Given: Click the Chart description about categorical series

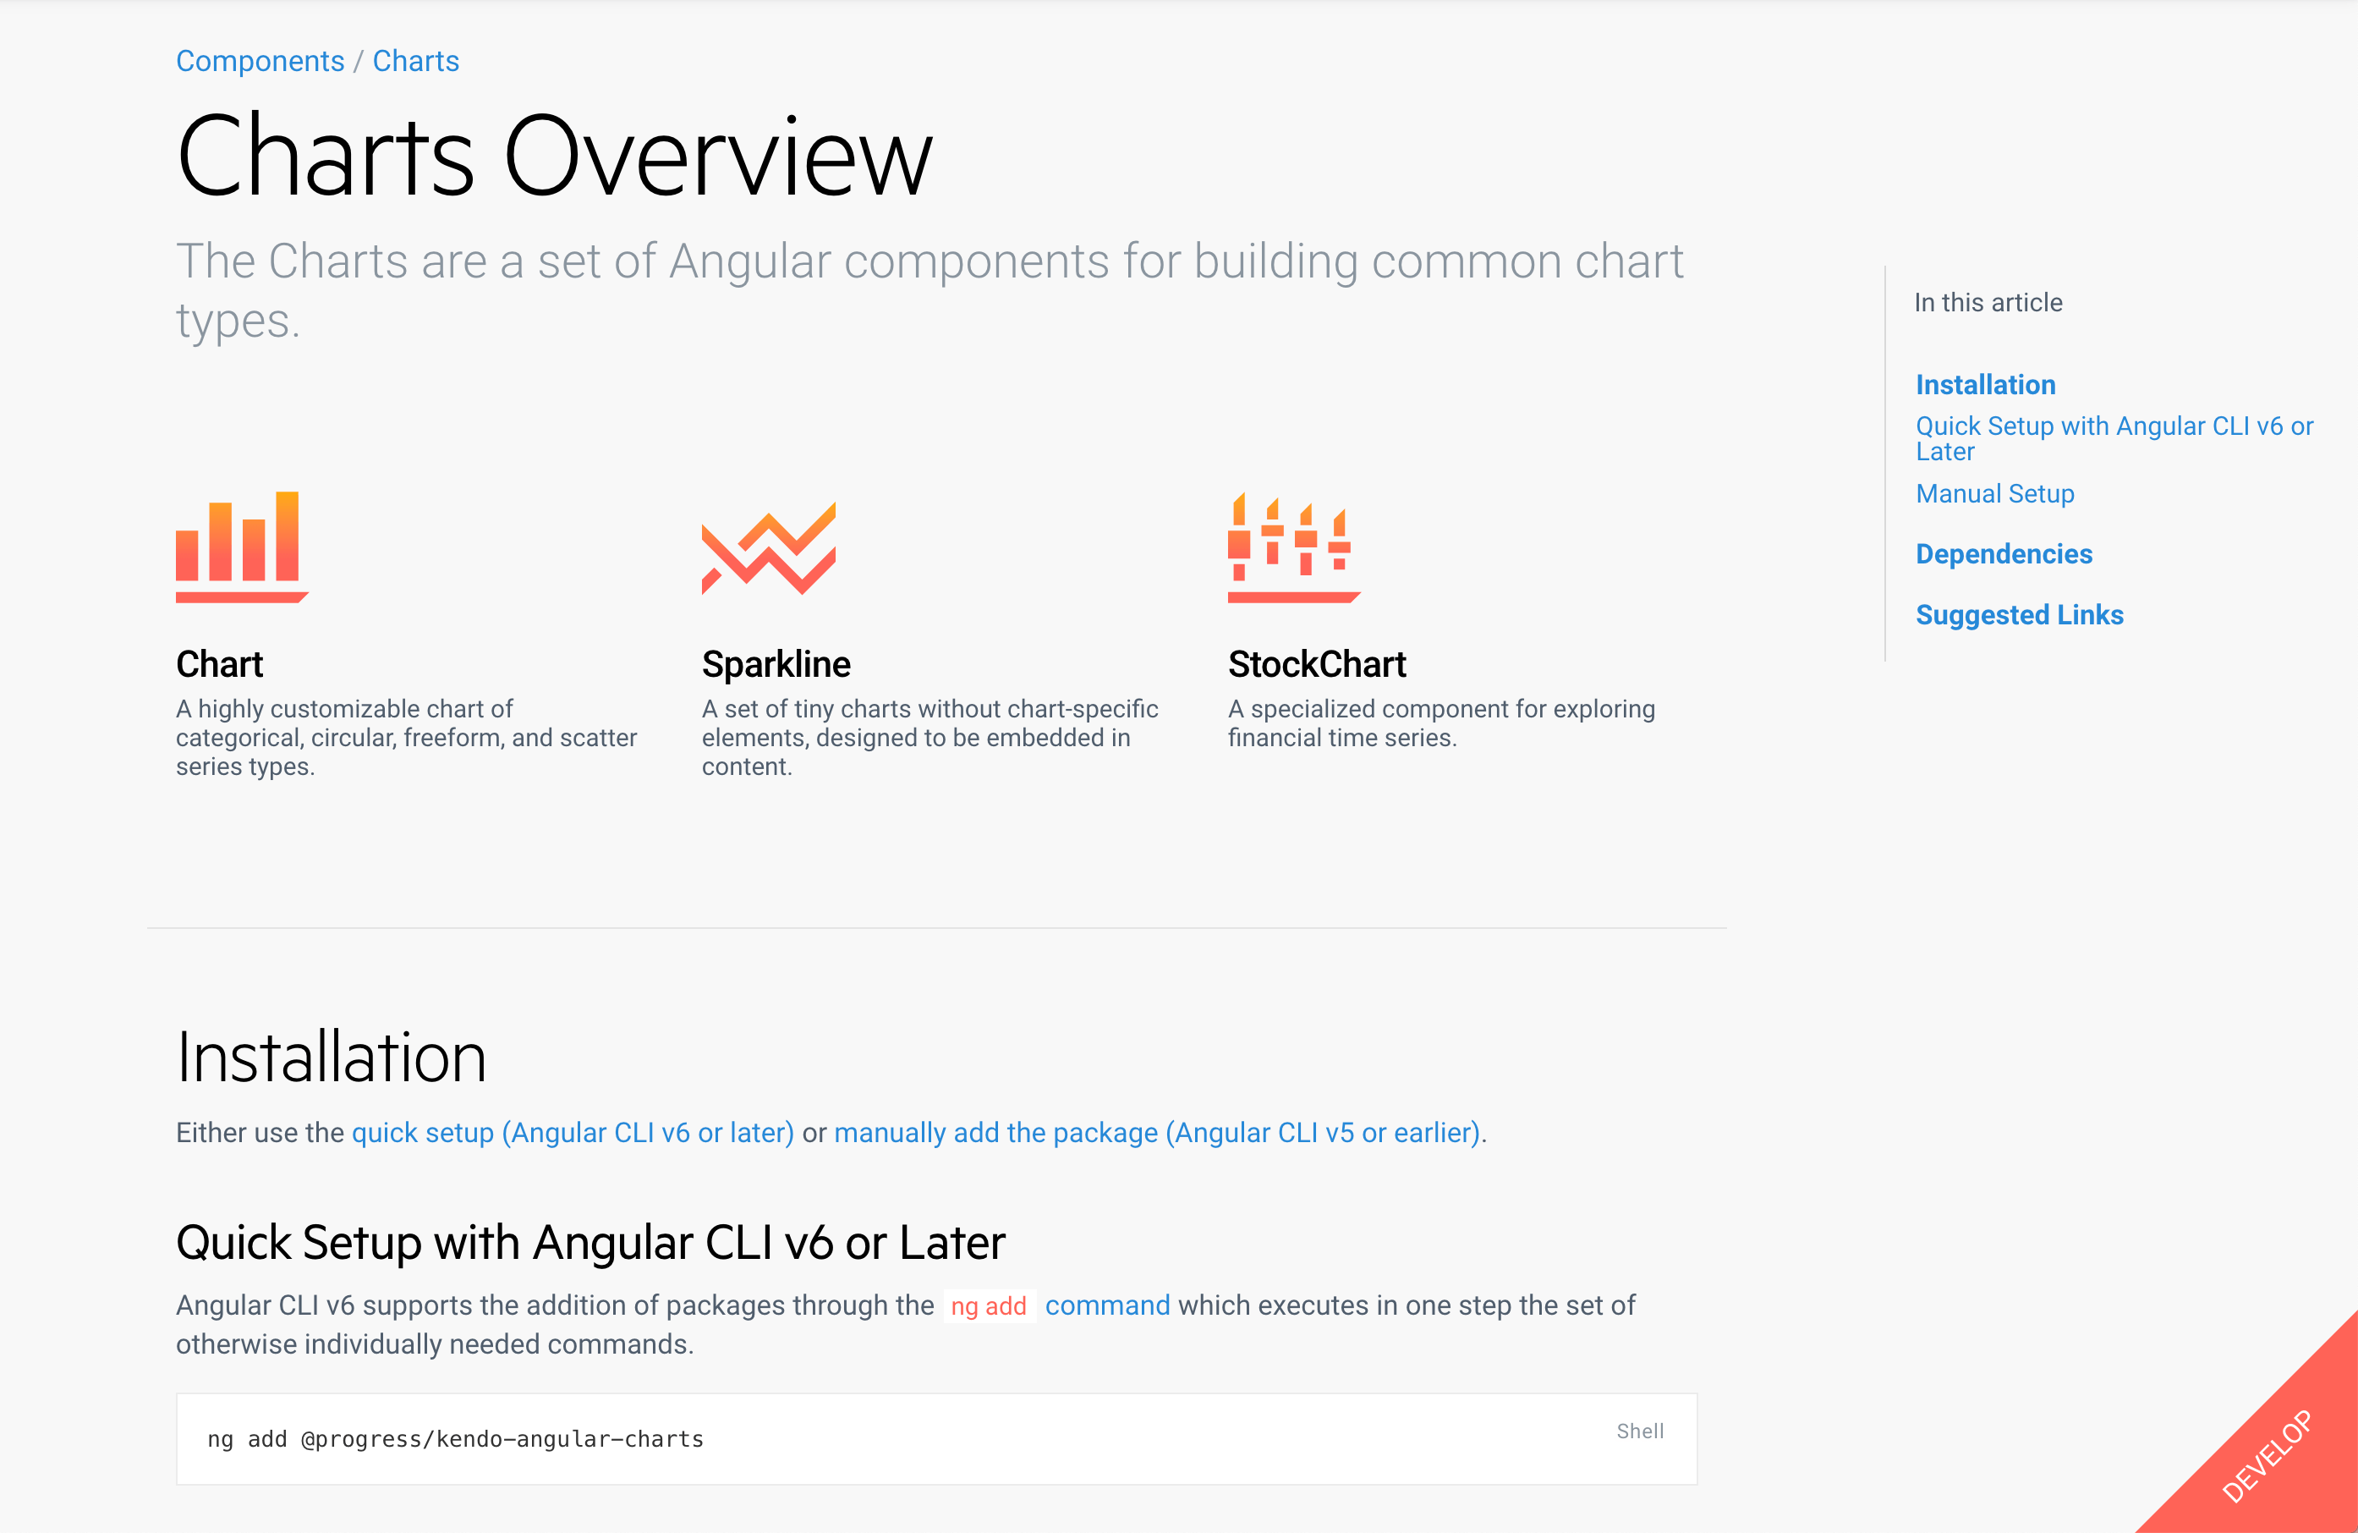Looking at the screenshot, I should pos(406,737).
